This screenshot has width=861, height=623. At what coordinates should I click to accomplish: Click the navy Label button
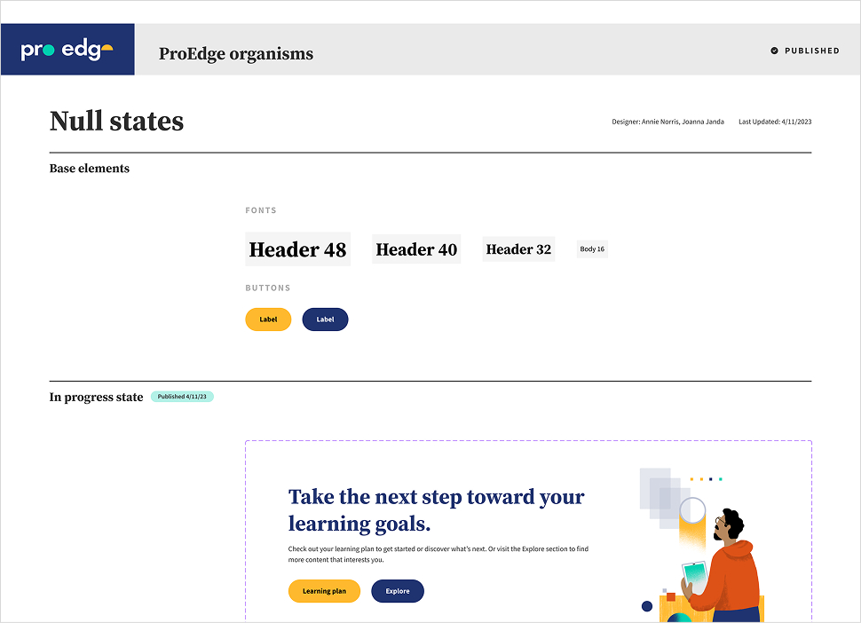click(x=325, y=319)
